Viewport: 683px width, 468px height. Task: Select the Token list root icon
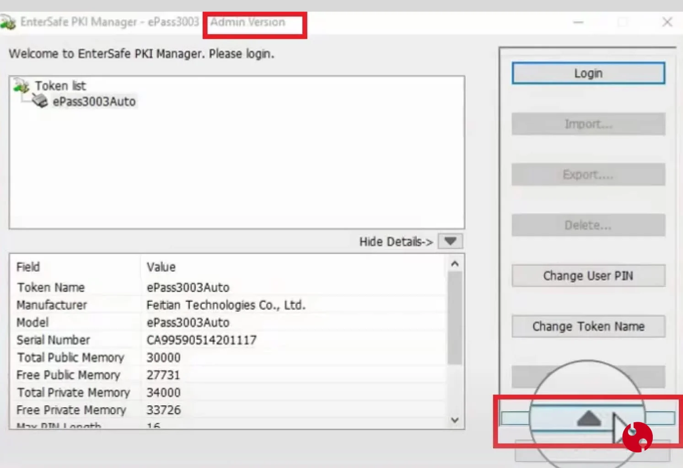pyautogui.click(x=21, y=85)
